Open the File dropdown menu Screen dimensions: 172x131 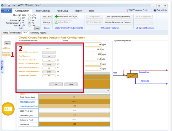[6, 10]
